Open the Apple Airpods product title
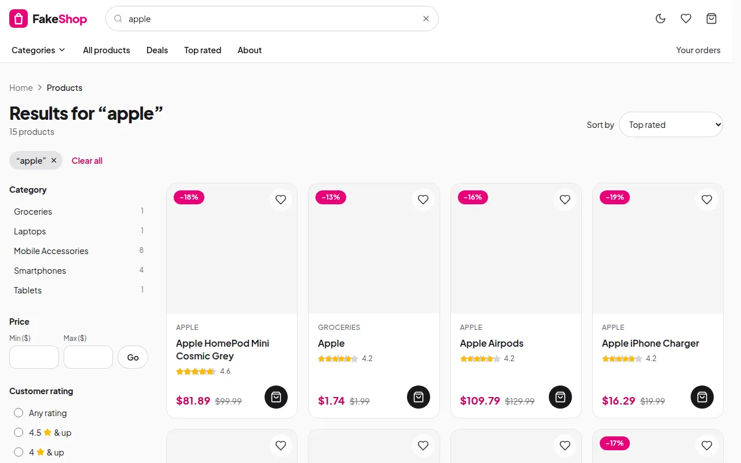Screen dimensions: 741x463 (x=491, y=343)
